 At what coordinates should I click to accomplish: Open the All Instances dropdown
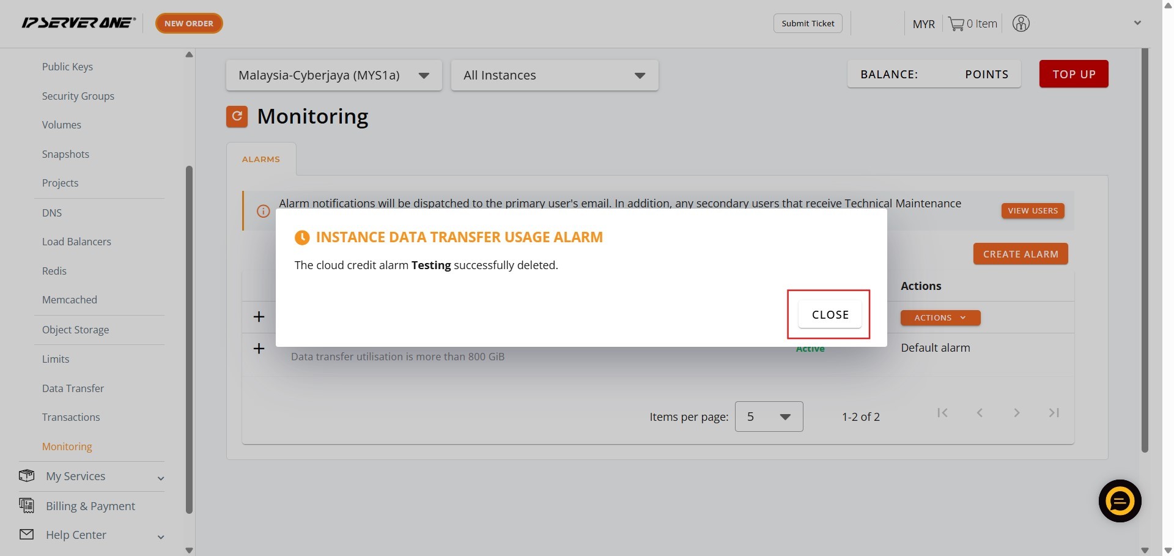[554, 75]
